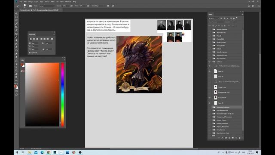Pick a hue on the rainbow slider

point(62,95)
